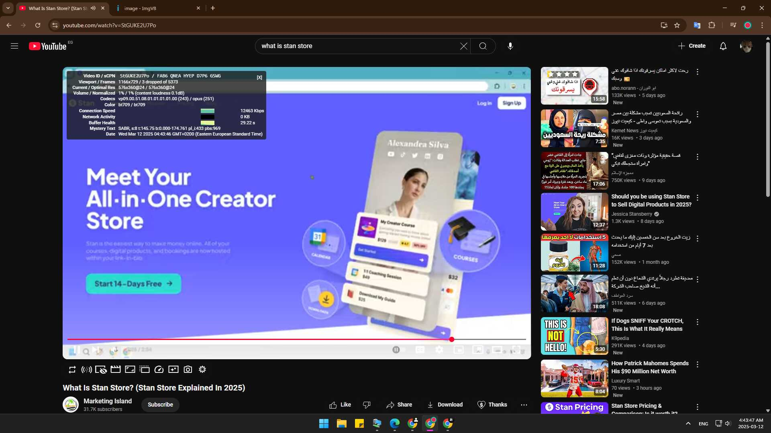
Task: Go to YouTube home via the logo
Action: pyautogui.click(x=47, y=46)
